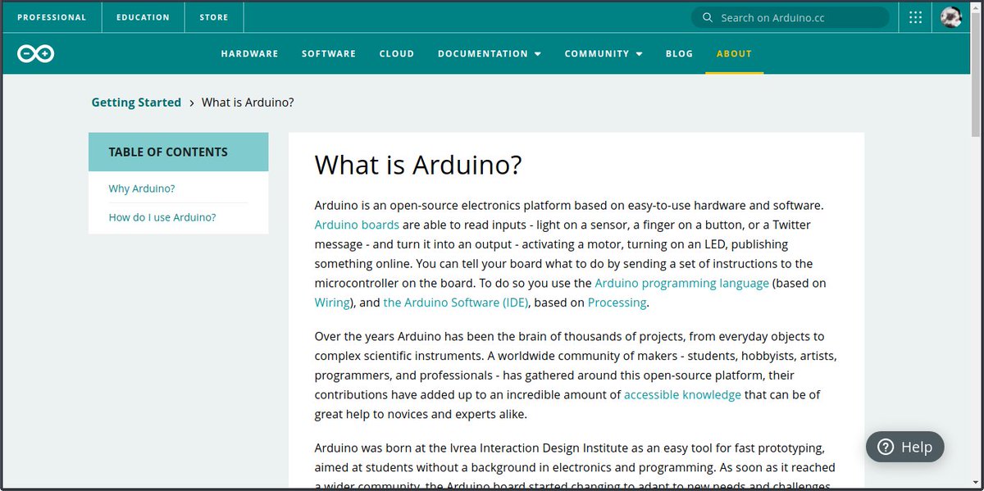The image size is (984, 491).
Task: Switch to the EDUCATION tab
Action: tap(143, 16)
